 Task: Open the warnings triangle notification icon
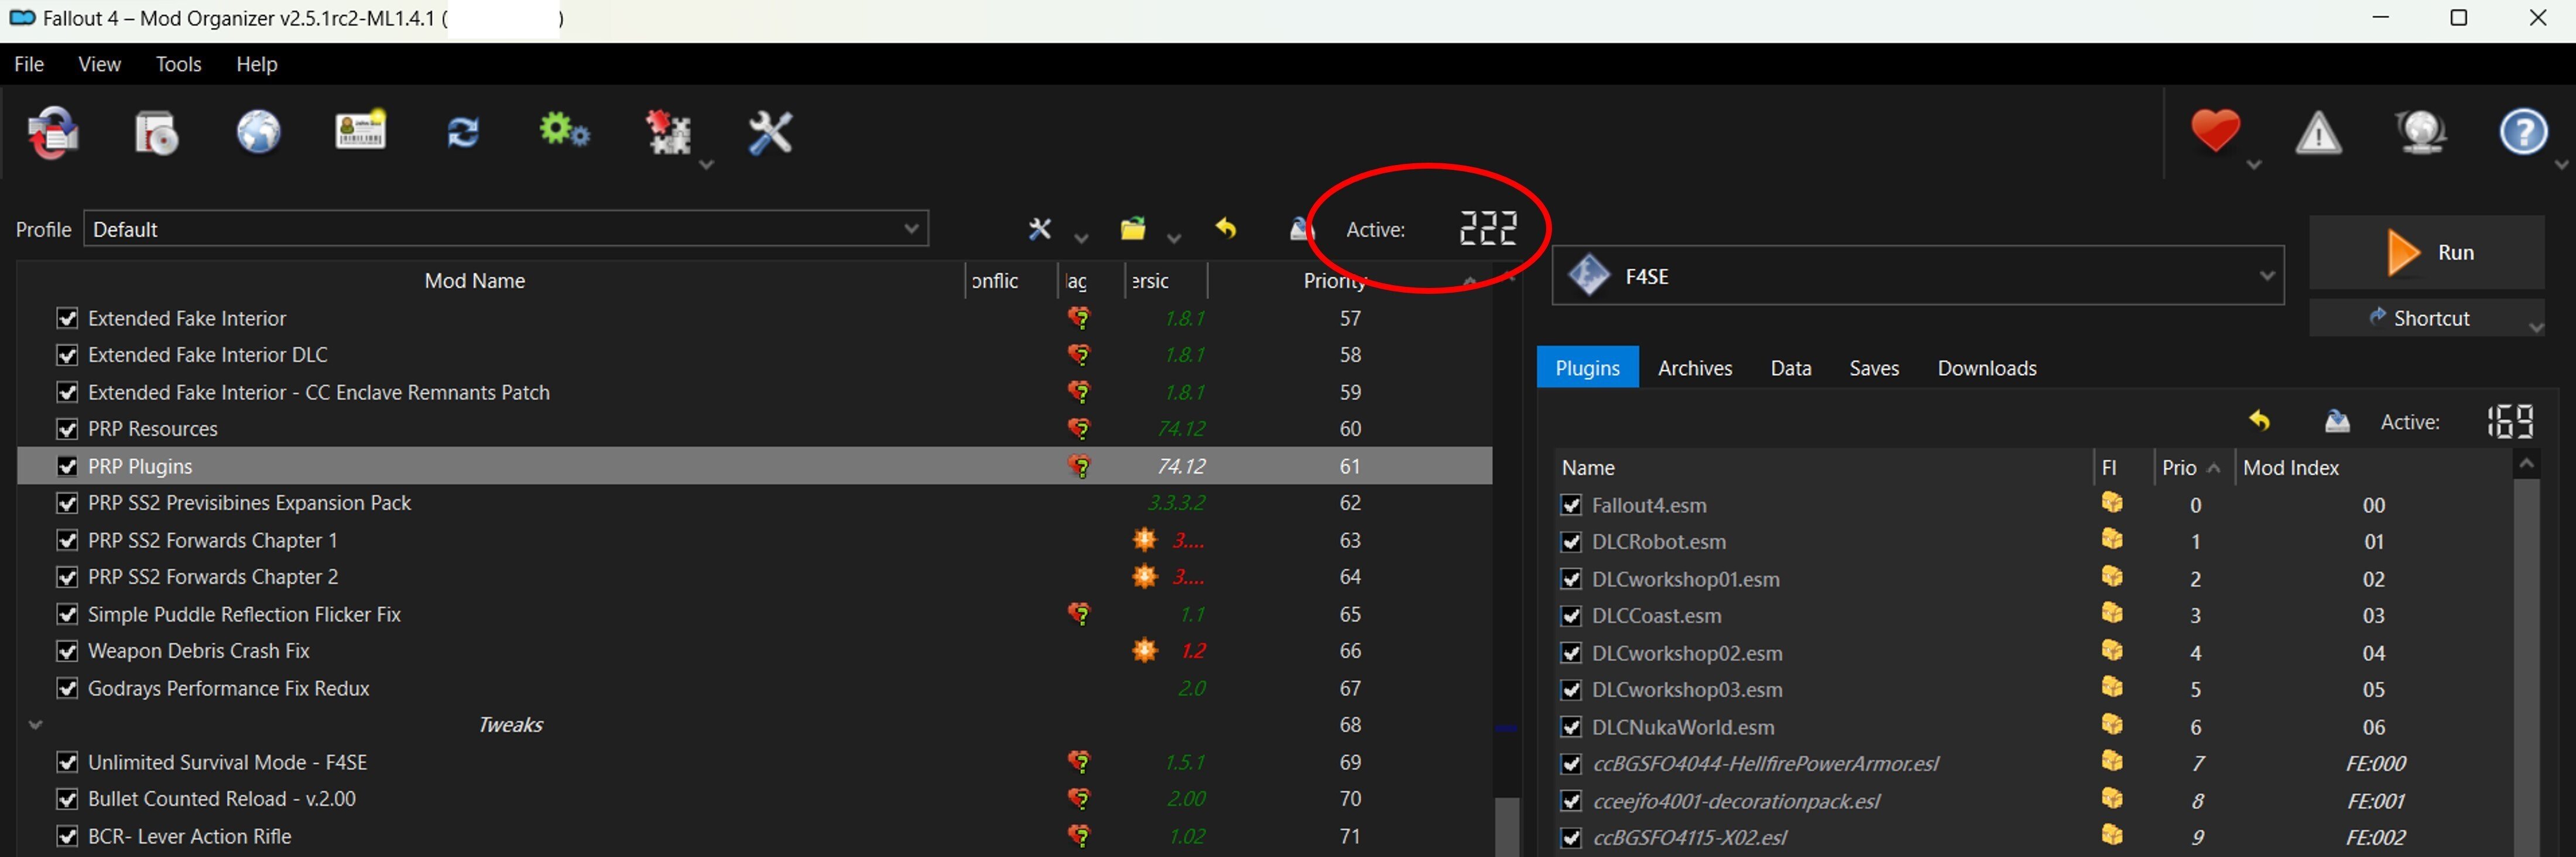pos(2318,133)
